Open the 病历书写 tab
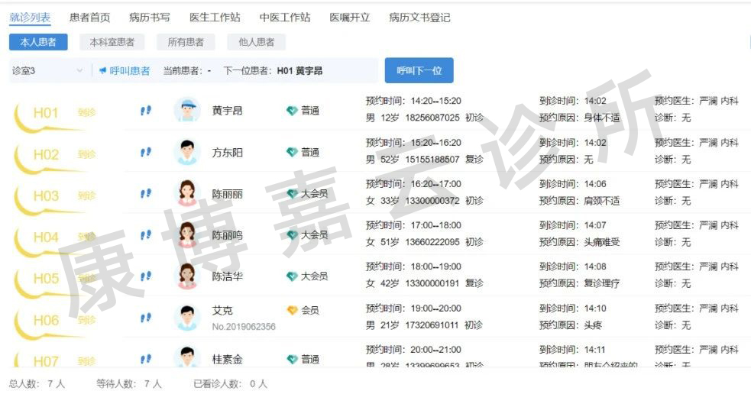Image resolution: width=751 pixels, height=394 pixels. click(x=150, y=17)
